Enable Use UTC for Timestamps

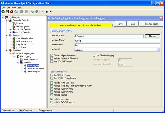point(52,78)
